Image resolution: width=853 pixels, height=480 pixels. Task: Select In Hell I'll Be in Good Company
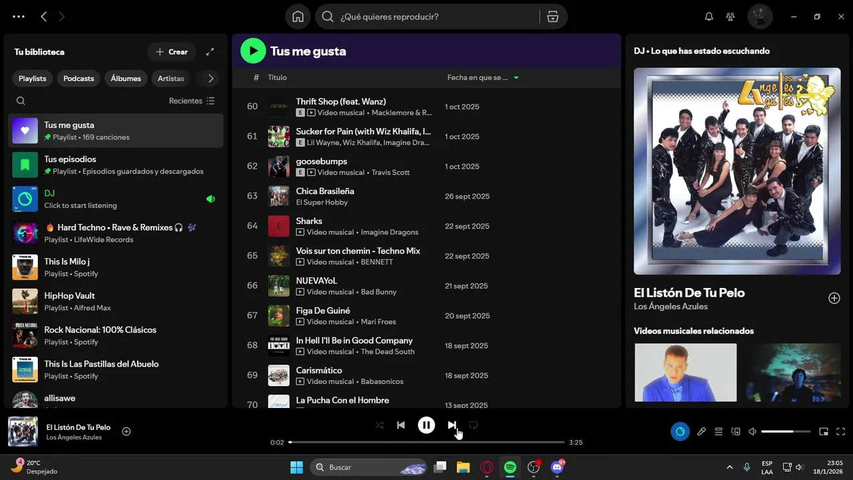[x=426, y=345]
